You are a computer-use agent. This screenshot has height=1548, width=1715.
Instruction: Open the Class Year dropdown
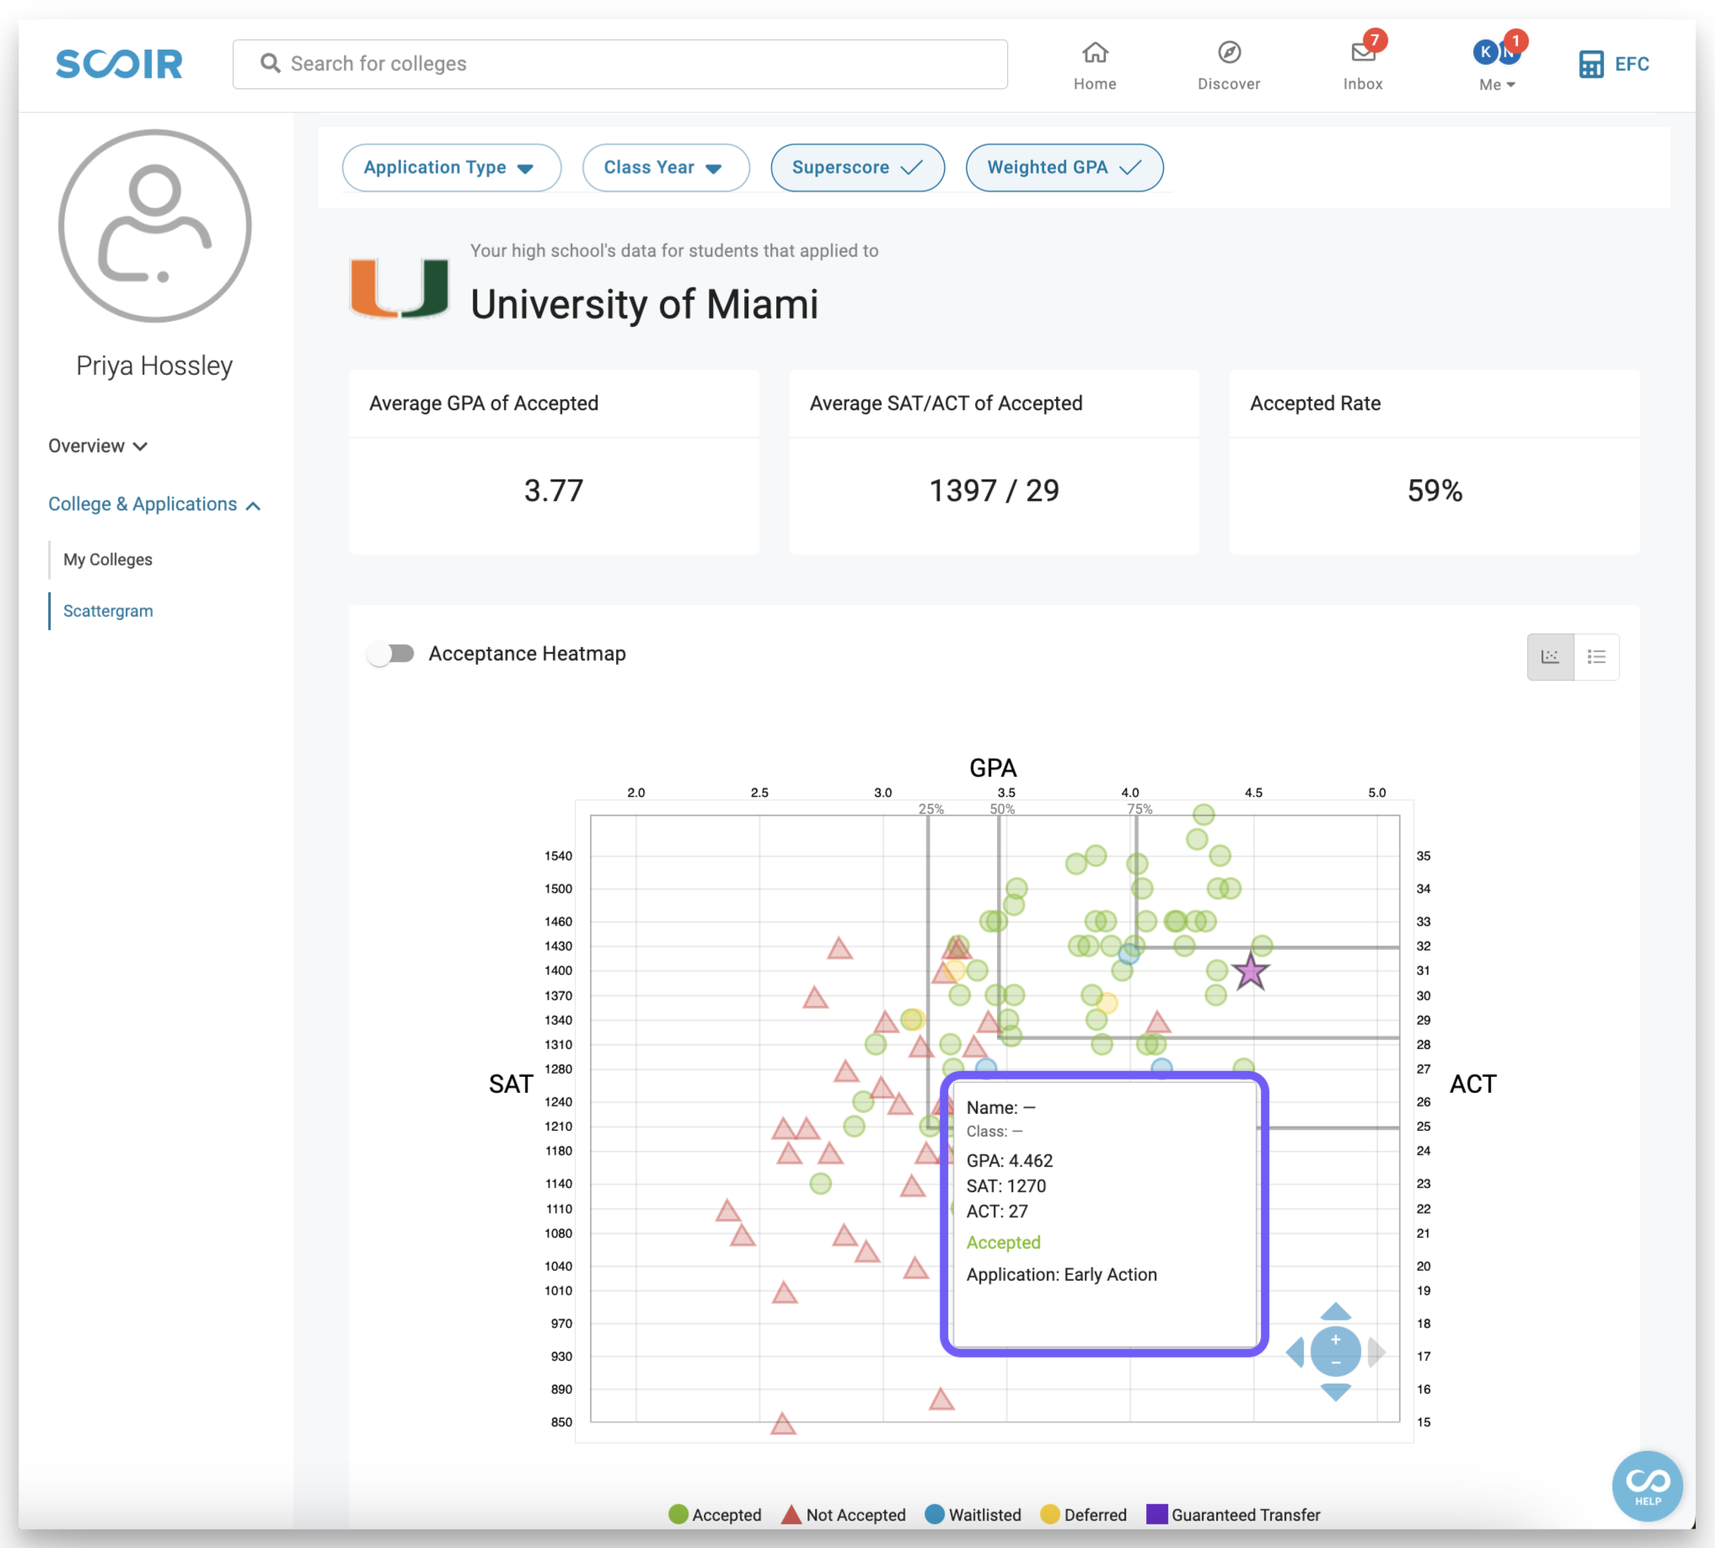pyautogui.click(x=666, y=168)
